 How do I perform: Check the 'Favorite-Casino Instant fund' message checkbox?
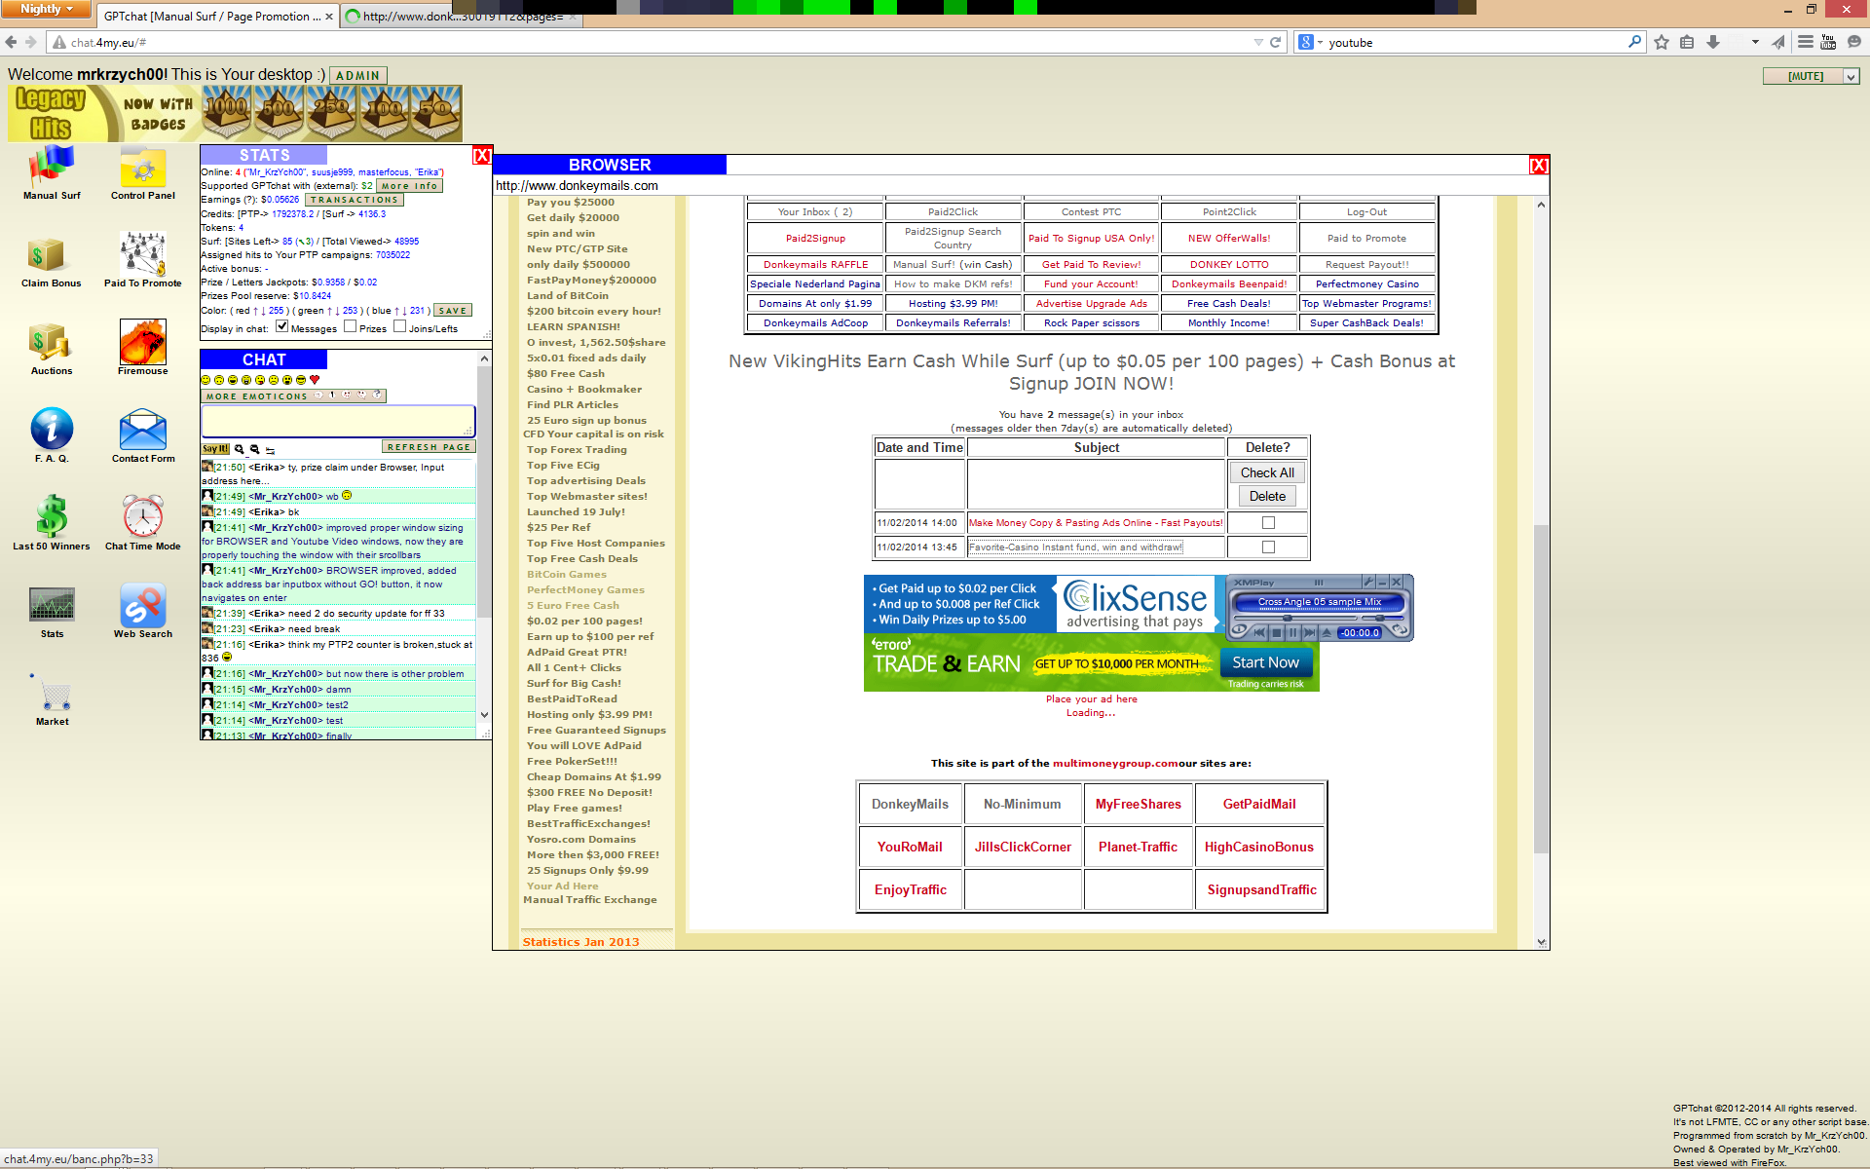click(x=1268, y=547)
